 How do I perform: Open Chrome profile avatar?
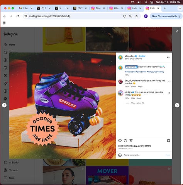[x=146, y=16]
